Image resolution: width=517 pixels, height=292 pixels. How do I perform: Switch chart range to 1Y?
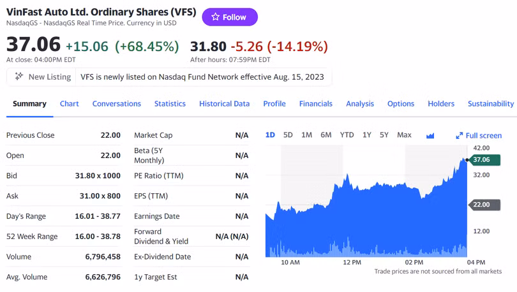pos(366,135)
